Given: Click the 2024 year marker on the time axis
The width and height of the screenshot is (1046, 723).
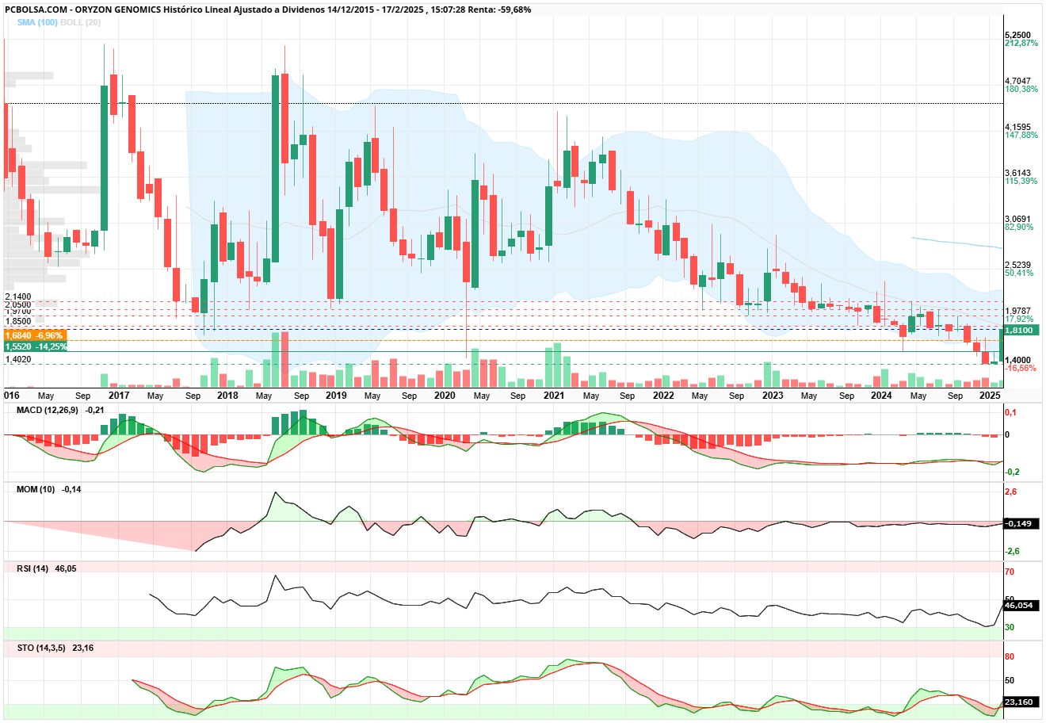Looking at the screenshot, I should click(881, 395).
